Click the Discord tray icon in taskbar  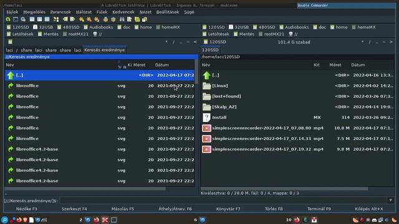374,220
